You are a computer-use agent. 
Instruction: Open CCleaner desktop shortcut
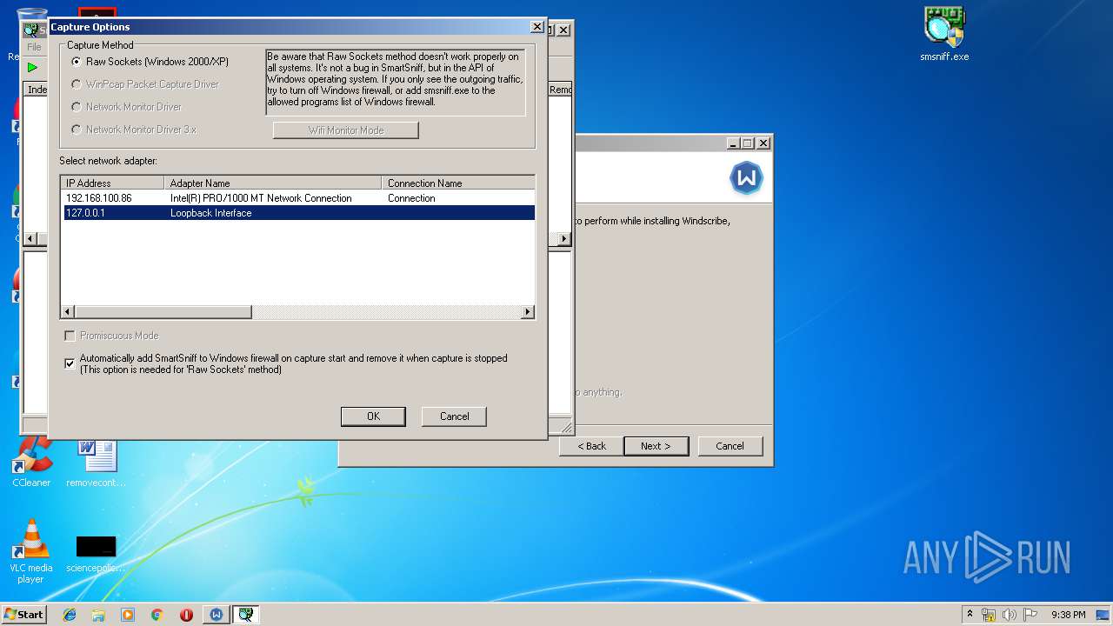[31, 462]
